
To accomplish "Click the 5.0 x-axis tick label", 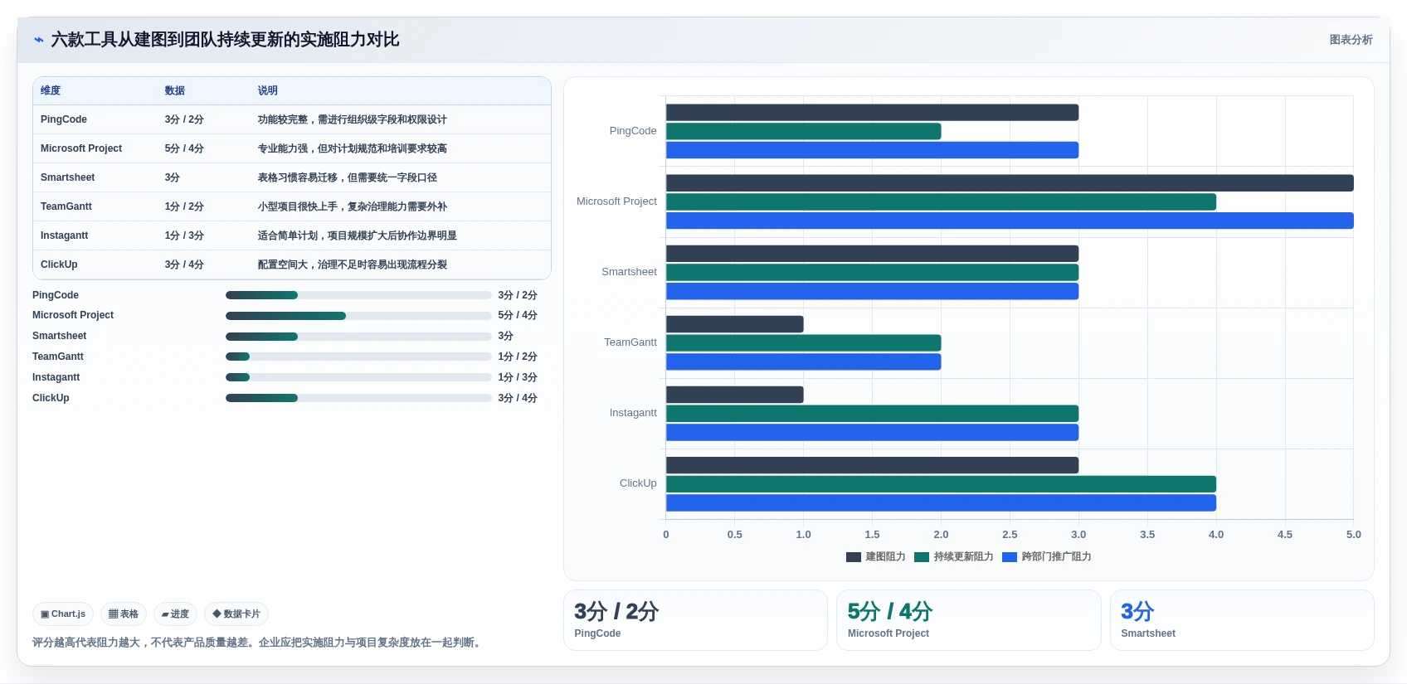I will [1353, 535].
